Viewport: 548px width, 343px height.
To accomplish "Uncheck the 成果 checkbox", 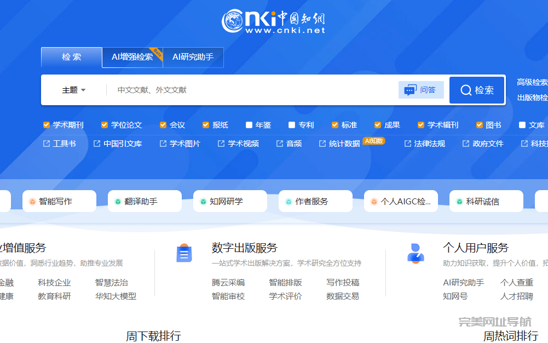I will coord(377,125).
